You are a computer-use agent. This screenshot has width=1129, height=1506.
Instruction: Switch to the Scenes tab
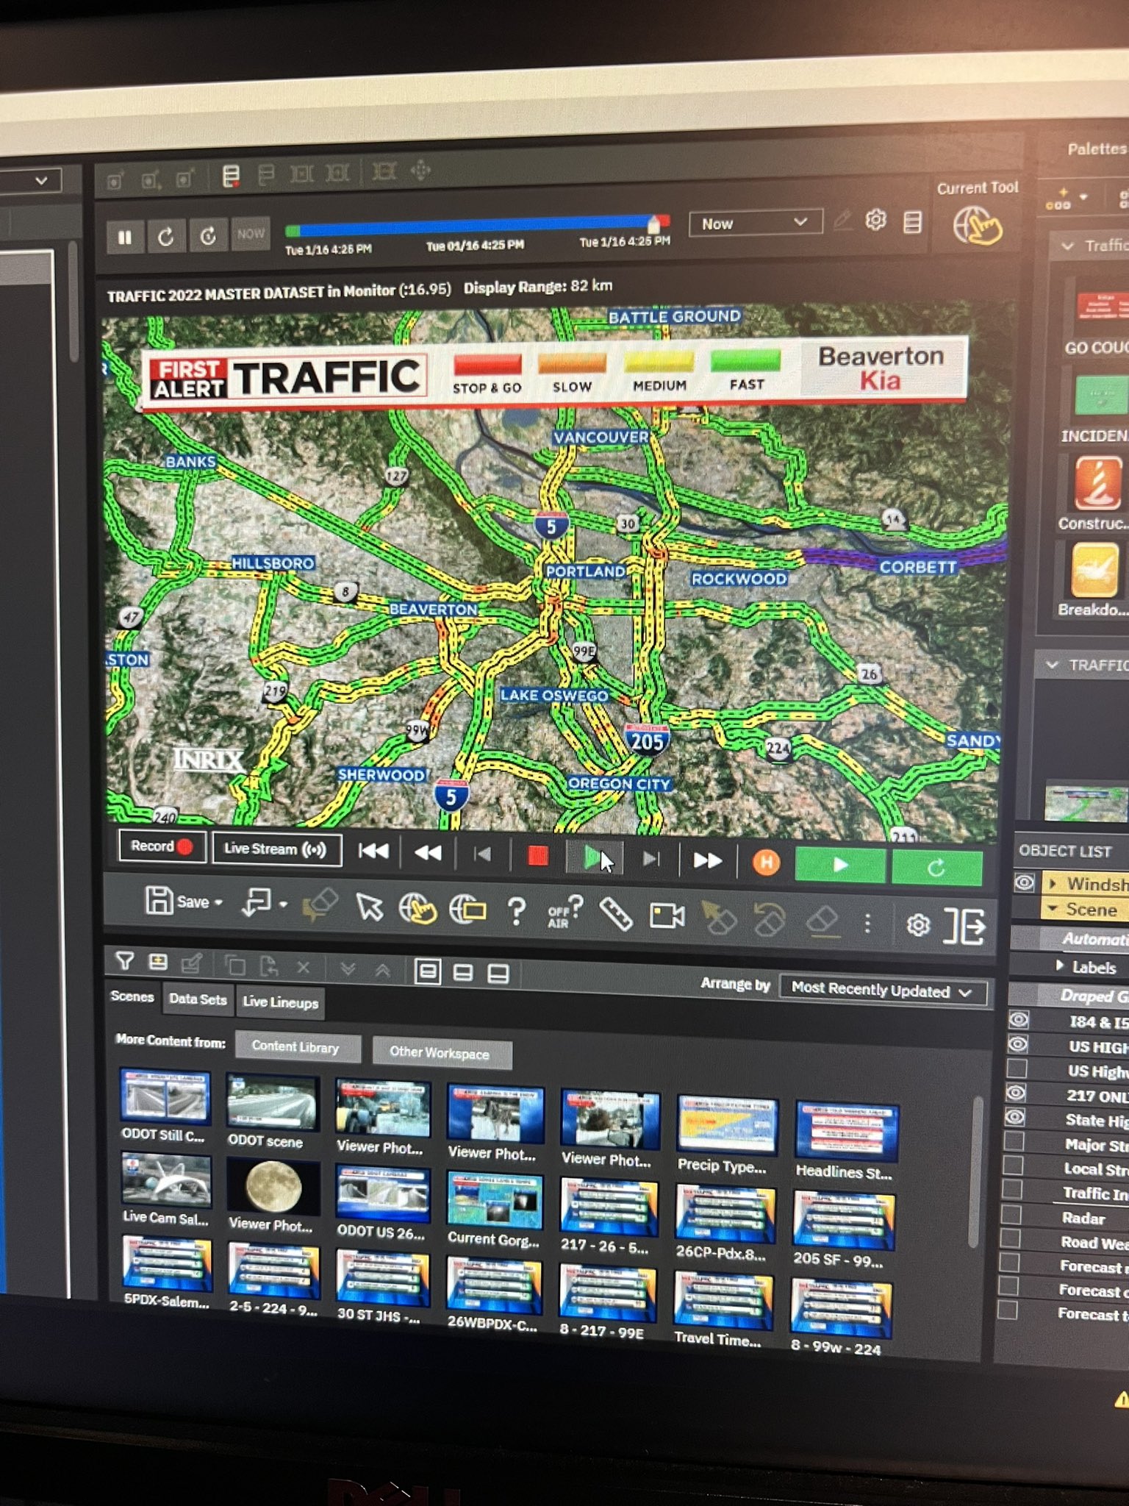132,996
